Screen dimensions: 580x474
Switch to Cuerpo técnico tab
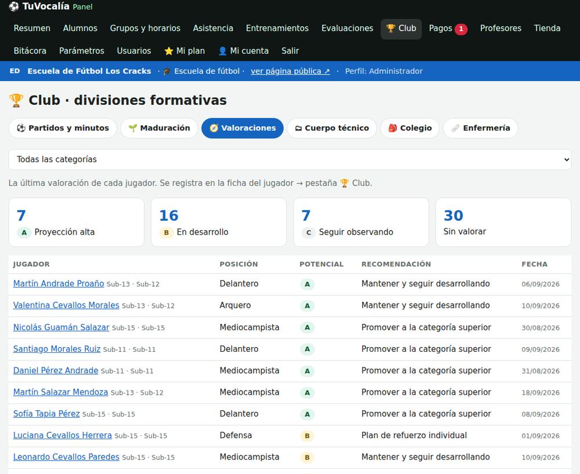332,128
